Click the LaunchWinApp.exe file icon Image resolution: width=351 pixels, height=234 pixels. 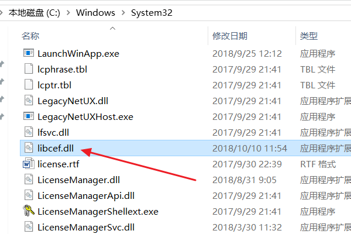29,53
